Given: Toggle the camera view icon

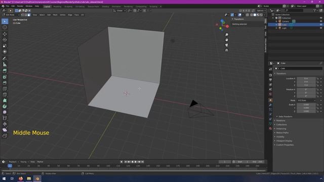Looking at the screenshot, I should click(227, 45).
